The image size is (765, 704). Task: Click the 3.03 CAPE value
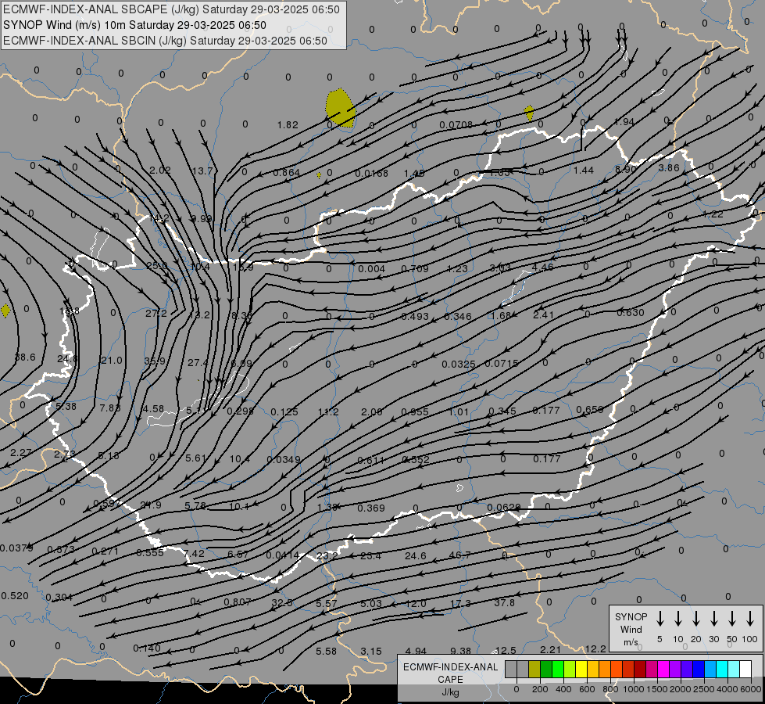500,268
